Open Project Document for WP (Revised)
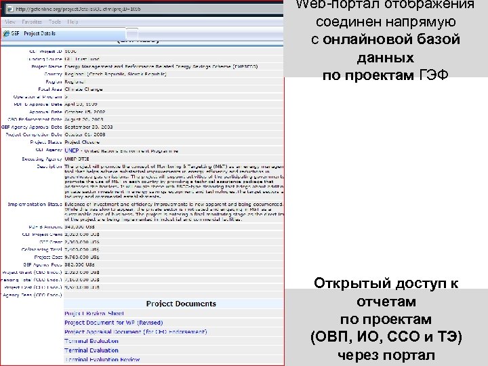488x366 pixels. tap(114, 323)
